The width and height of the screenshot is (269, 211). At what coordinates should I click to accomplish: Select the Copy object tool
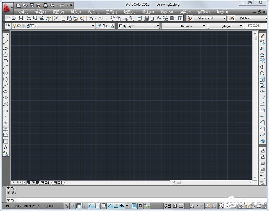click(262, 42)
